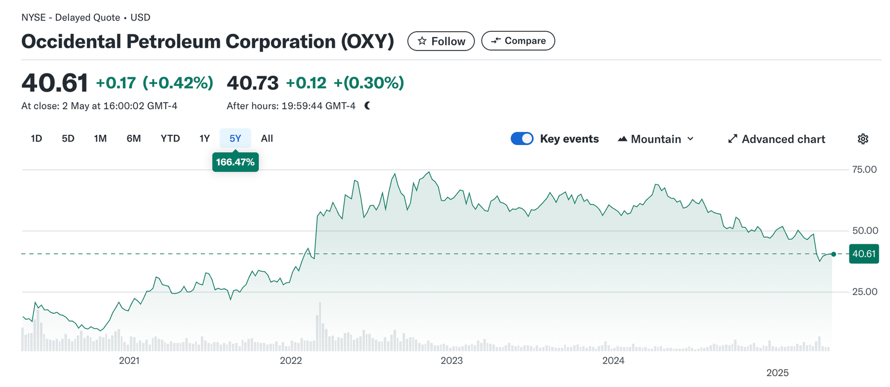Disable the Key events toggle
This screenshot has height=387, width=890.
(522, 138)
